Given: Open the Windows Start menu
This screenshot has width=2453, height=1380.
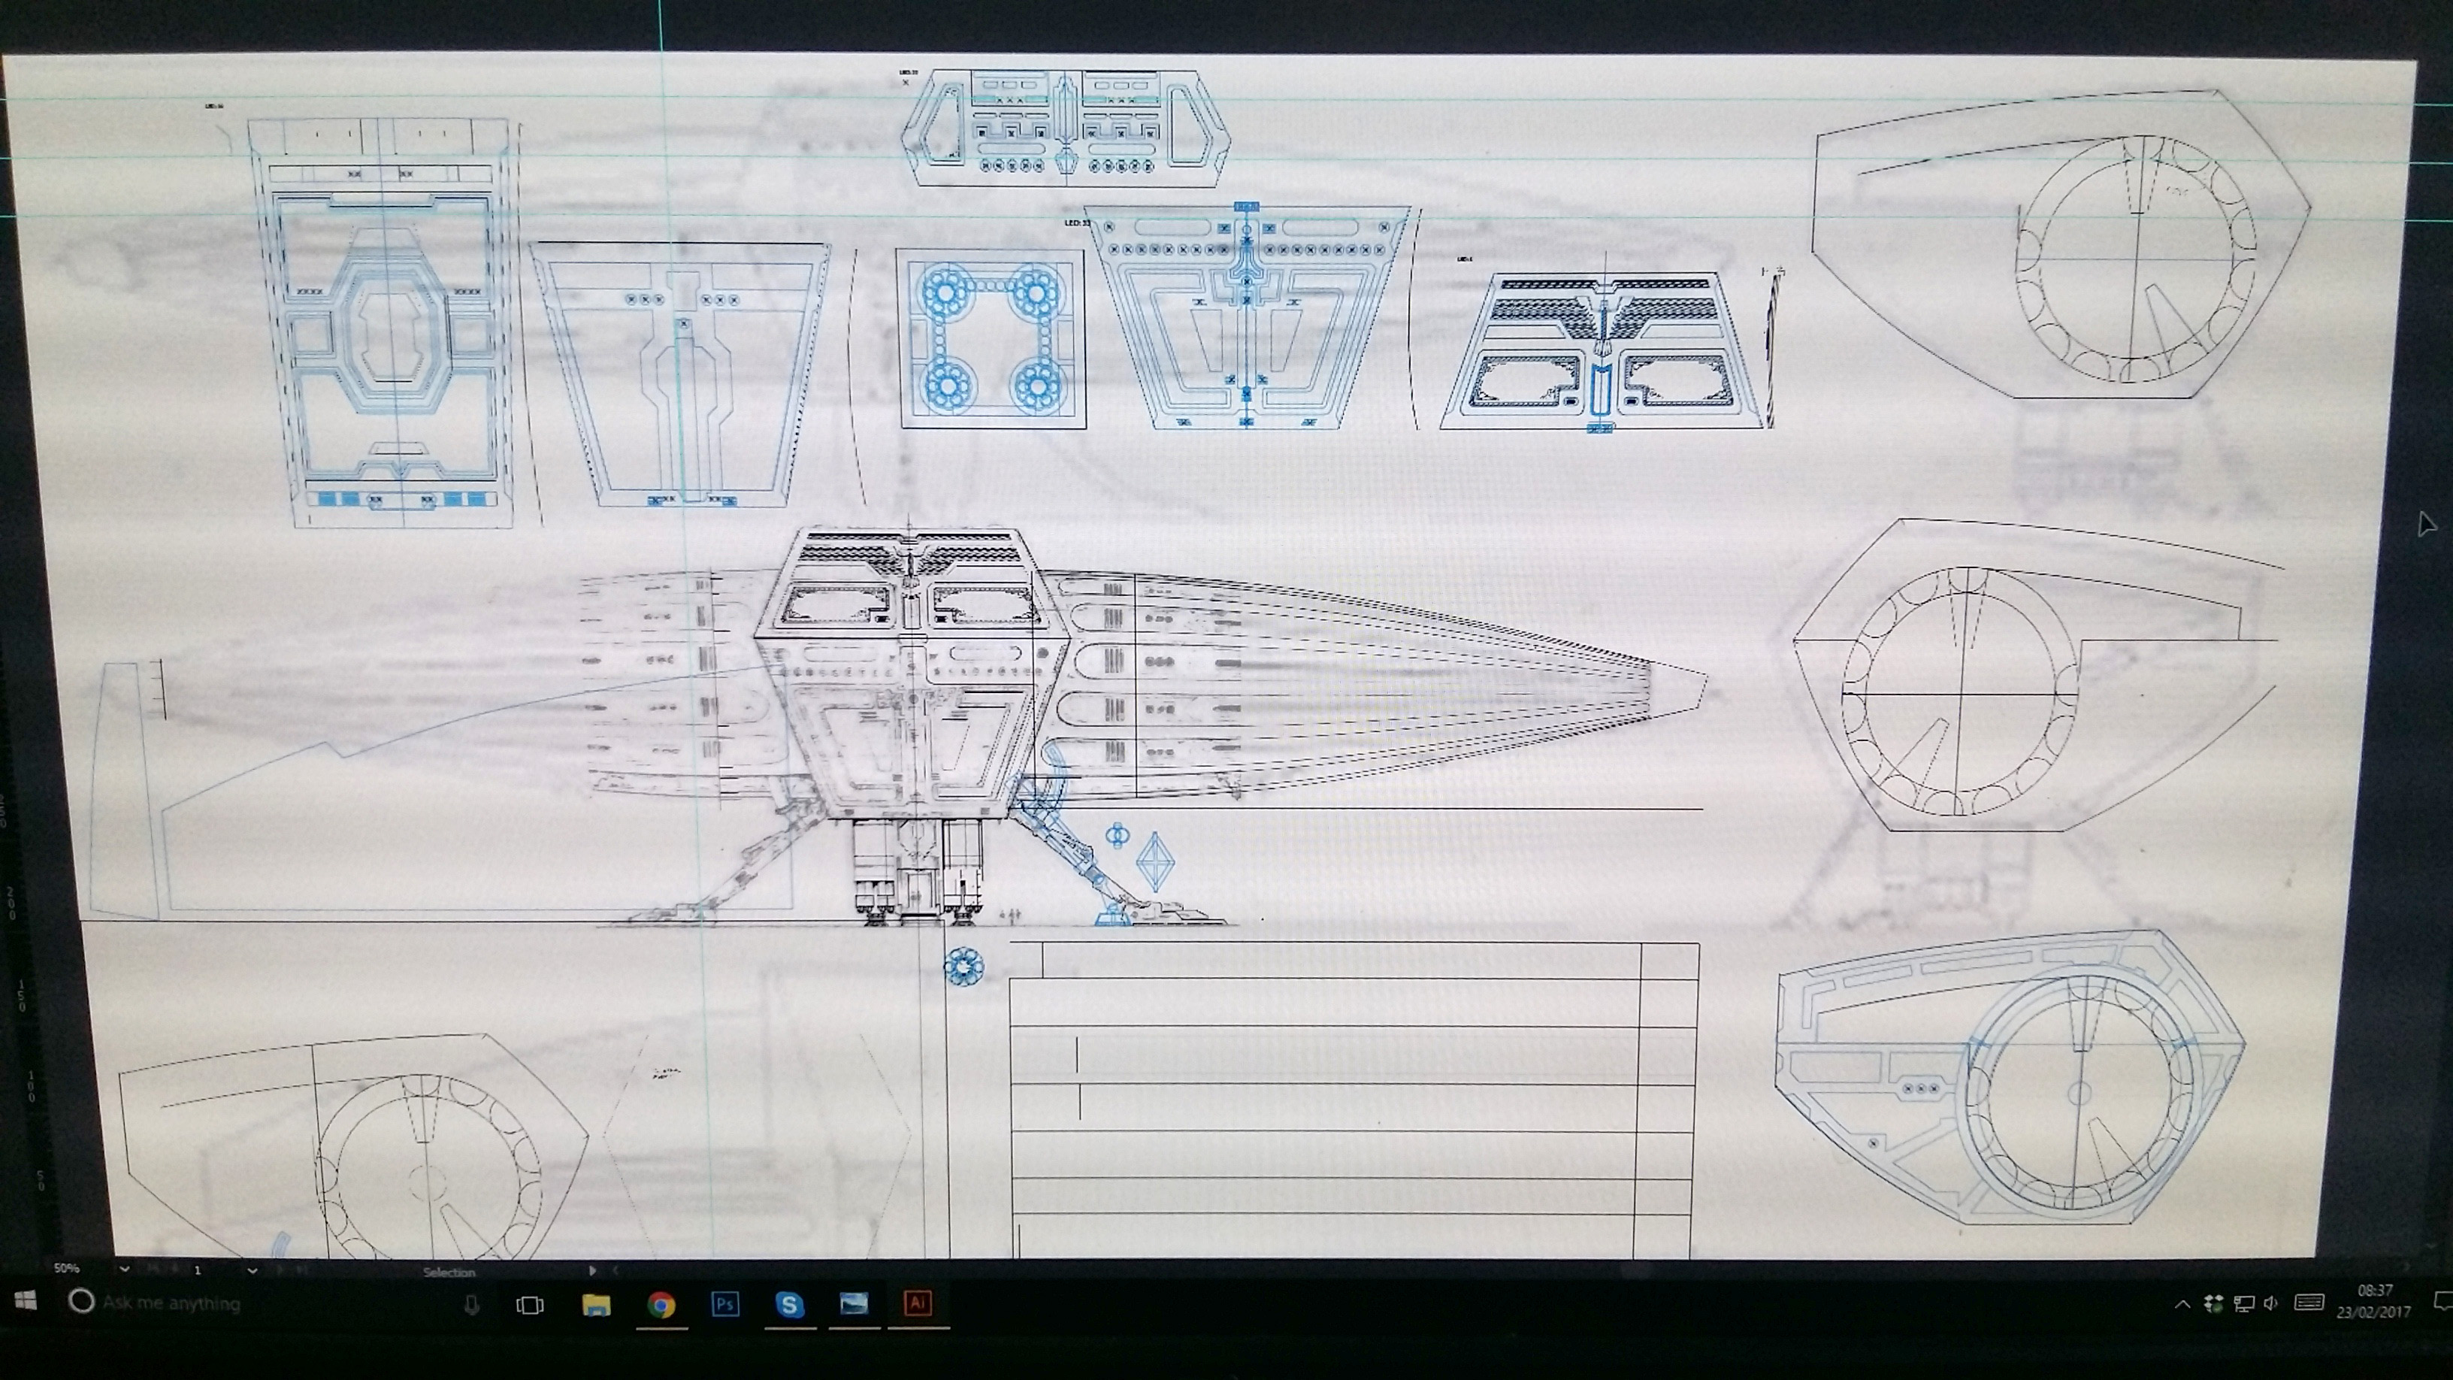Looking at the screenshot, I should point(26,1301).
